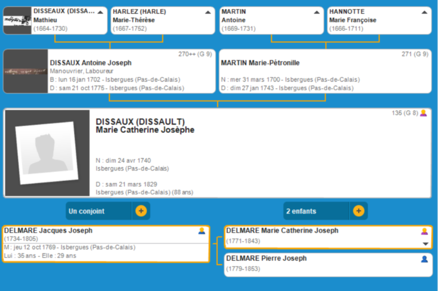Image resolution: width=438 pixels, height=291 pixels.
Task: Click the plus icon beside Un conjoint
Action: click(141, 211)
